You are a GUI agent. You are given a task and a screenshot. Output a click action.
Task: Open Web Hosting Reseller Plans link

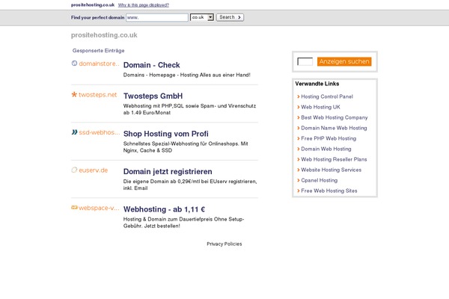(334, 159)
